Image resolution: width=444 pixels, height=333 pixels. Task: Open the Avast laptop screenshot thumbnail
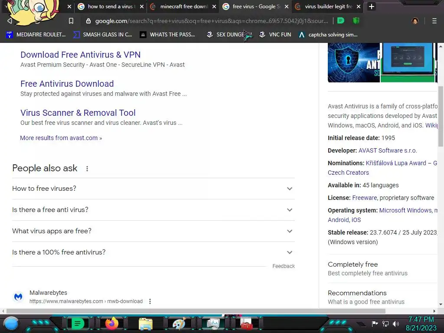point(408,62)
